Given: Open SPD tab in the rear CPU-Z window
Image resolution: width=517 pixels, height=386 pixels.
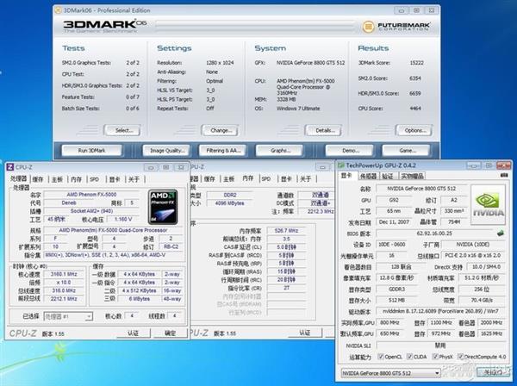Looking at the screenshot, I should tap(265, 179).
